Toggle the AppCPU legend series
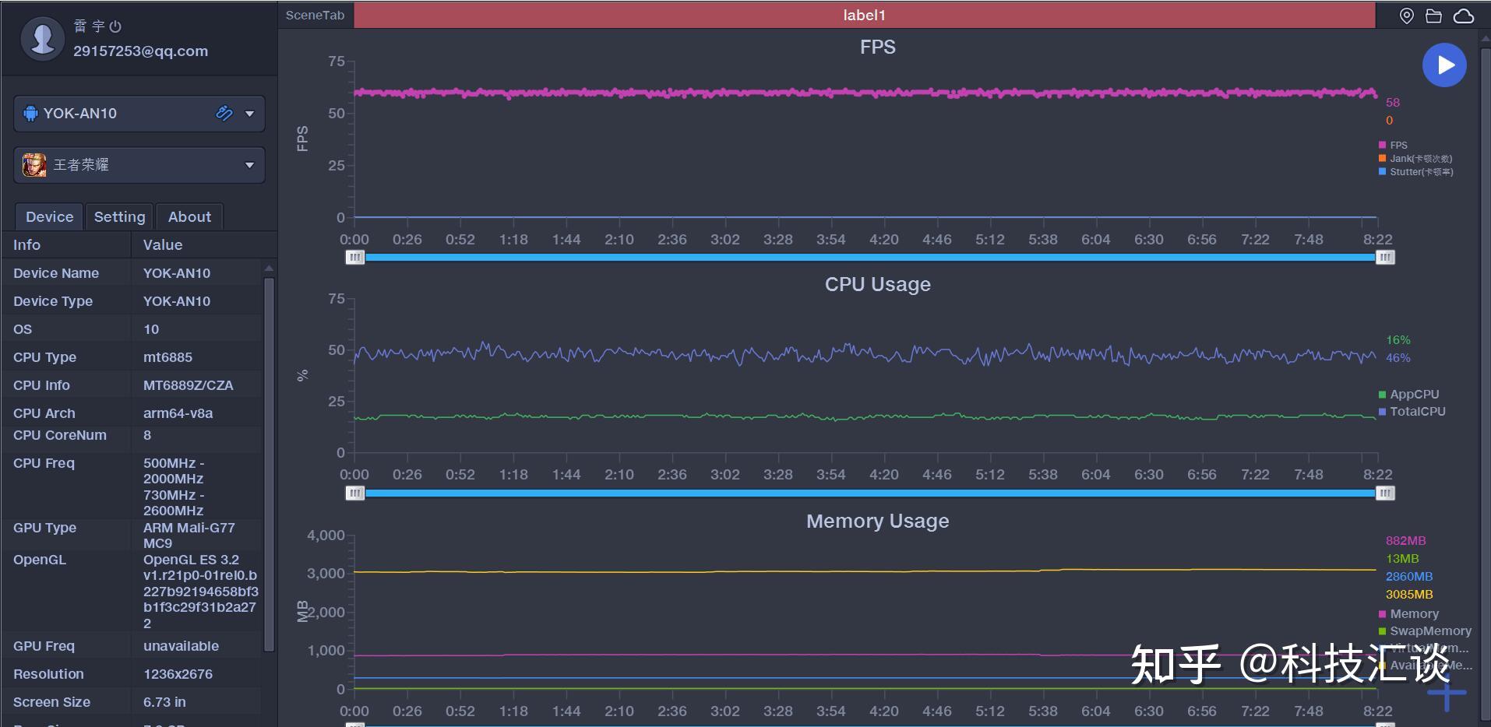1491x727 pixels. pos(1408,395)
